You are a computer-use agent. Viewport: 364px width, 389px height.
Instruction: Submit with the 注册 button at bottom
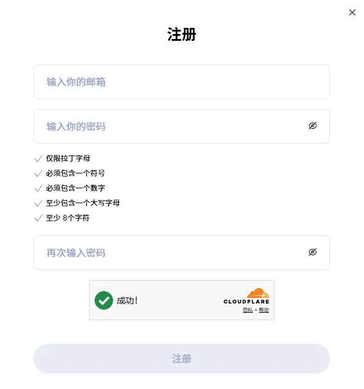(181, 359)
